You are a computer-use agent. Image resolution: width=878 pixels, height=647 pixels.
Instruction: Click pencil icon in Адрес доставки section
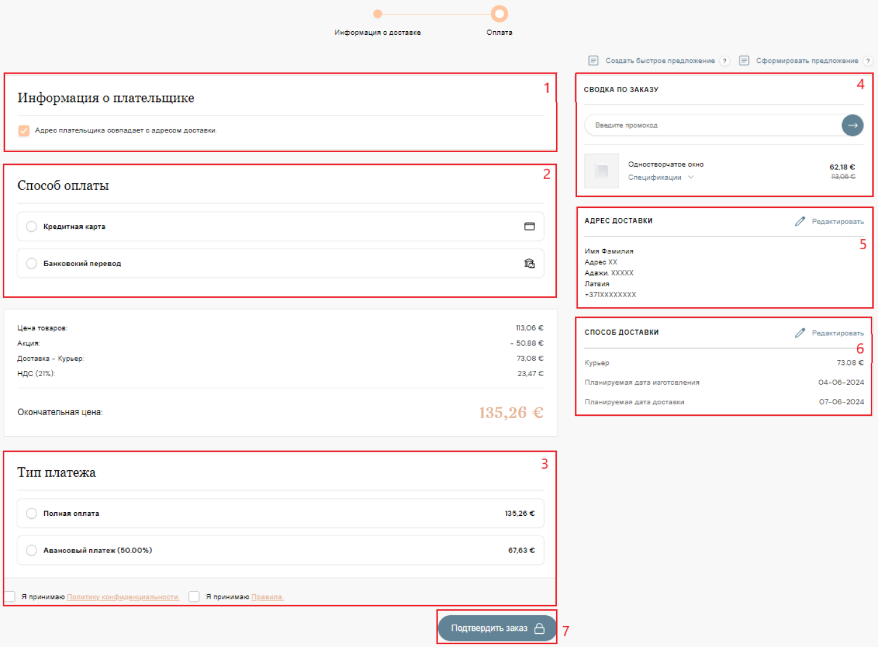point(800,222)
